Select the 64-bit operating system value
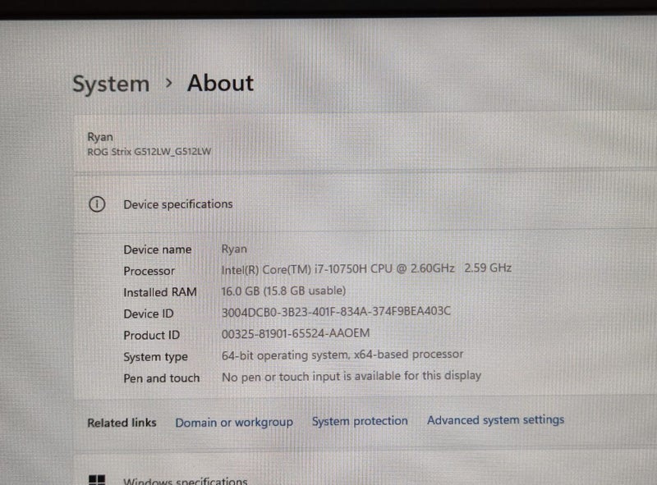Screen dimensions: 657x485 (342, 355)
